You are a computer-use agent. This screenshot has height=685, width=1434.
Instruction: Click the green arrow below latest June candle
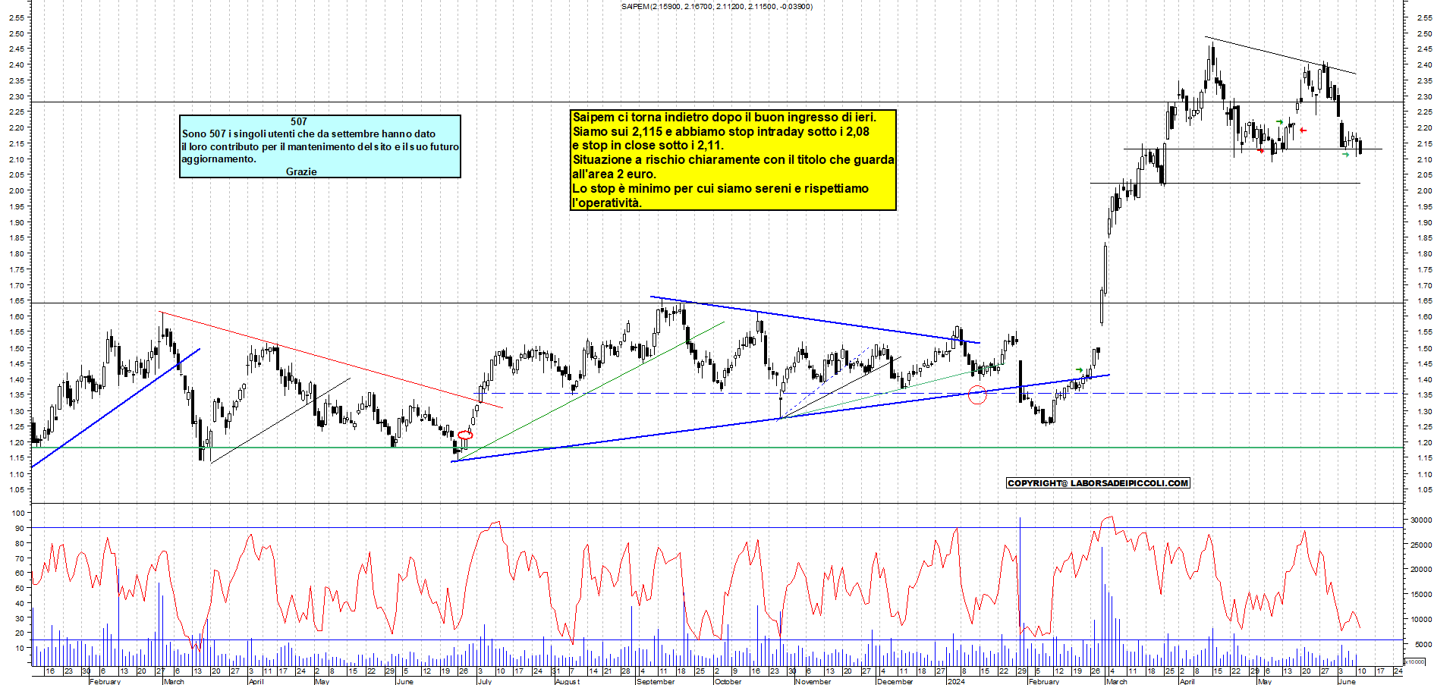click(x=1345, y=155)
